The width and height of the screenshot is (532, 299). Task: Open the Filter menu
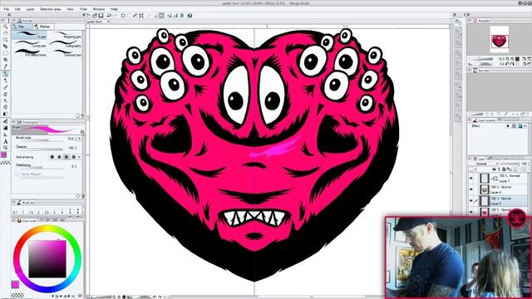coord(83,9)
